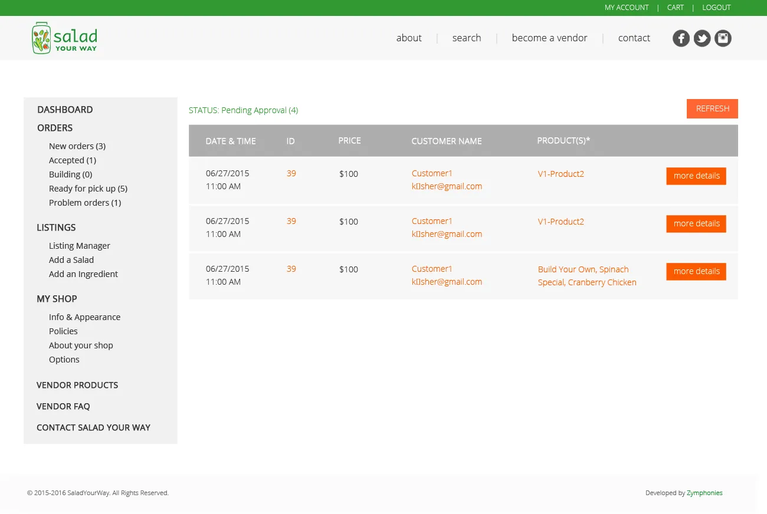Open CONTACT SALAD YOUR WAY
Screen dimensions: 767x514
click(93, 427)
